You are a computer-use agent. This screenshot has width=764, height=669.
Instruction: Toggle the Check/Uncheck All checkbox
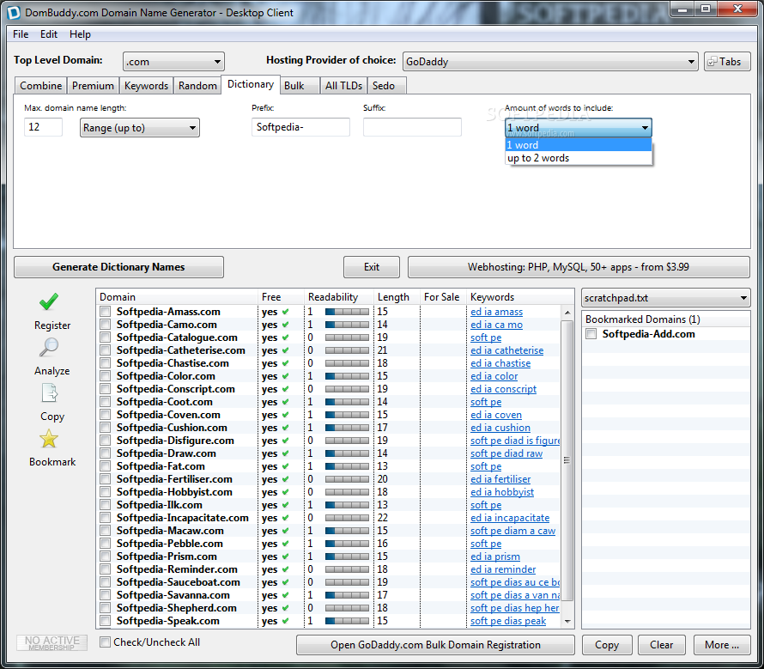[x=105, y=642]
